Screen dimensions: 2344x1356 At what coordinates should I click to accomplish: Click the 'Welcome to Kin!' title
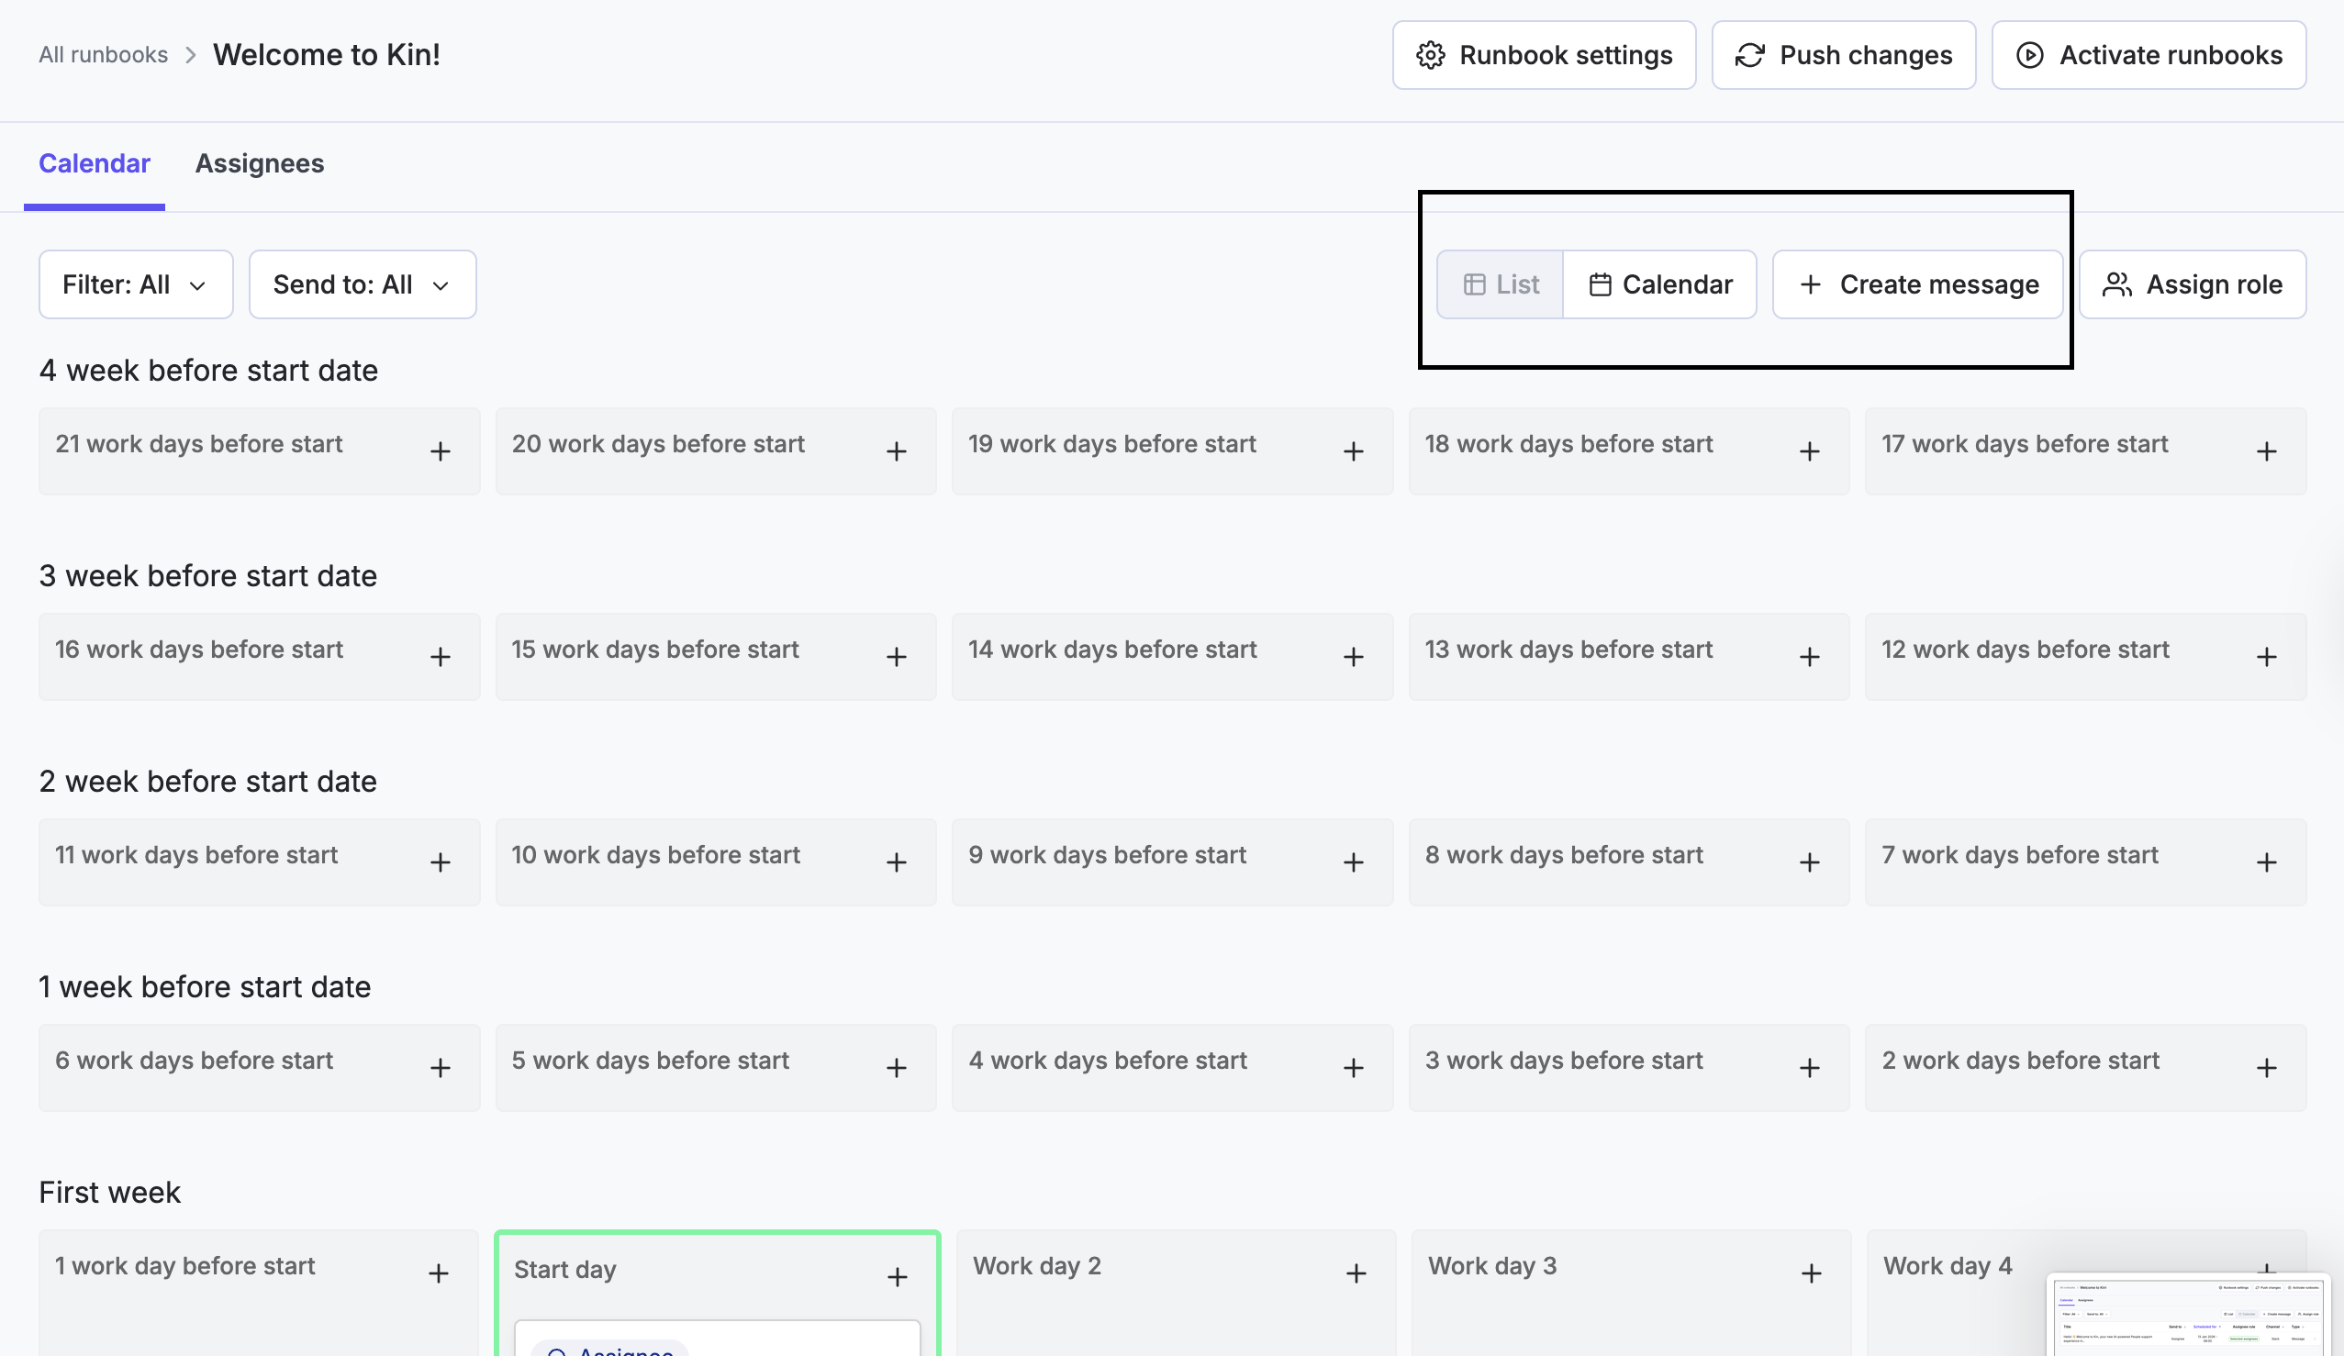327,55
